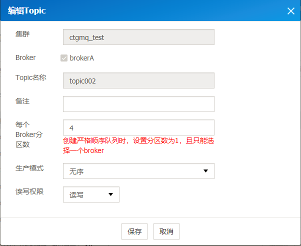Close the 编辑Topic dialog with X
301x246 pixels.
[291, 11]
